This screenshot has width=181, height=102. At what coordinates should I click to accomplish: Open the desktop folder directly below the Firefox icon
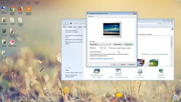pyautogui.click(x=20, y=20)
